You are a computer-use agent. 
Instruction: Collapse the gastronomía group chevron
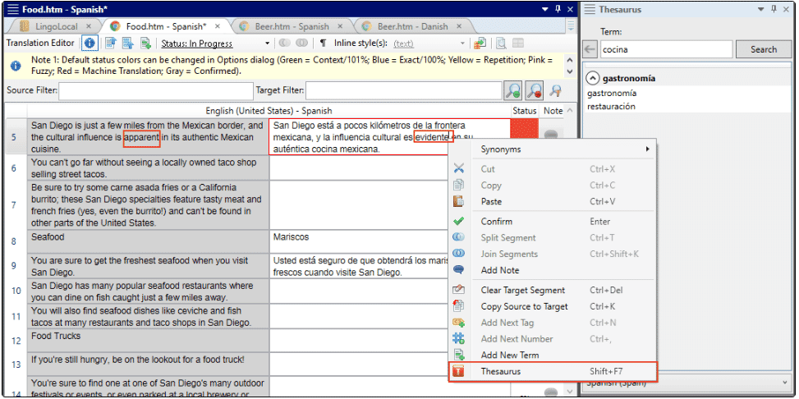[592, 79]
